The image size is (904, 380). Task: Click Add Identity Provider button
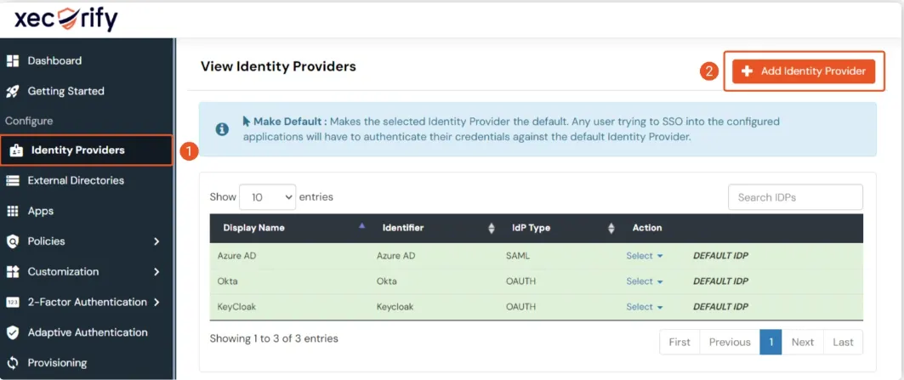click(804, 71)
